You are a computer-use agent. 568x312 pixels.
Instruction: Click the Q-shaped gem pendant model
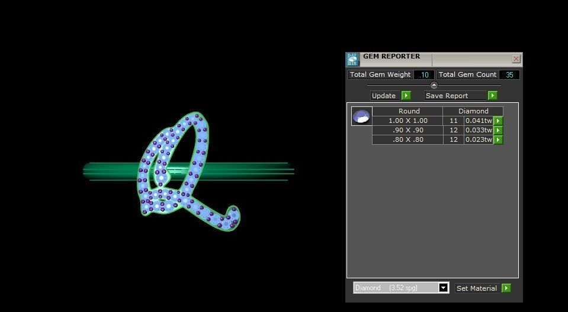(x=188, y=171)
